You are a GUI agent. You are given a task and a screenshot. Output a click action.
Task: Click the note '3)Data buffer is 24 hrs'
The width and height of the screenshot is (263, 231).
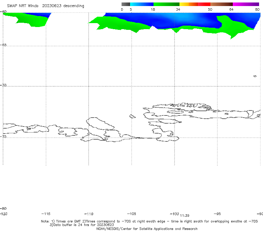click(82, 225)
